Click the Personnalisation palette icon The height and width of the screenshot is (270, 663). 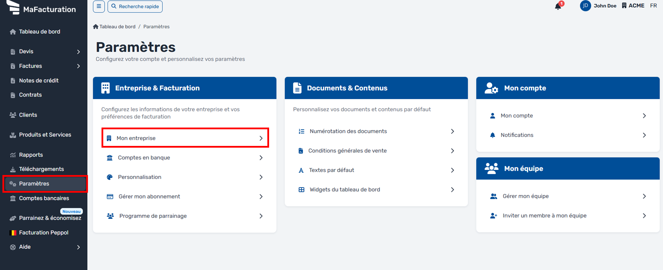click(x=110, y=177)
